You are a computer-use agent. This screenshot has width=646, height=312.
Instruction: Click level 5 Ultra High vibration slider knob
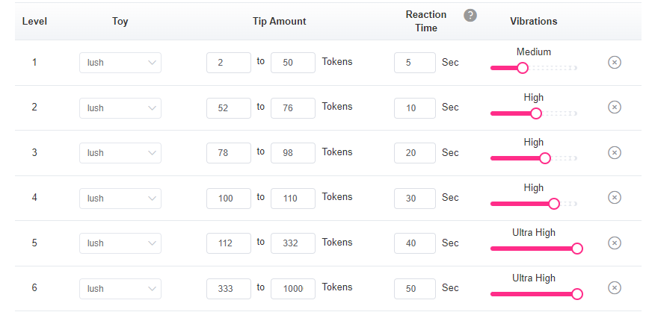tap(577, 249)
